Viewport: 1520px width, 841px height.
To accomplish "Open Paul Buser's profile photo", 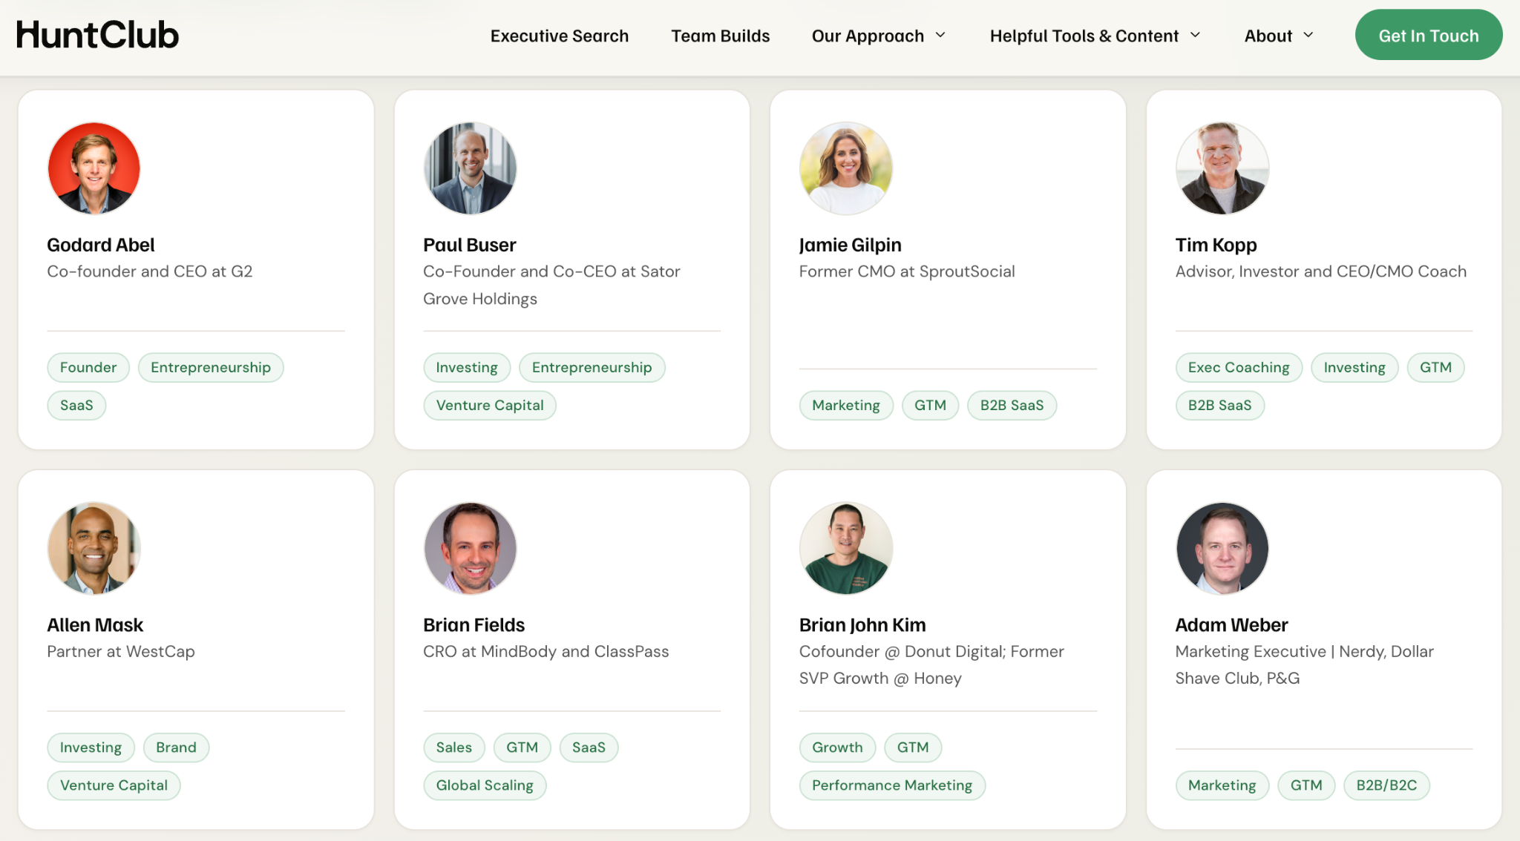I will tap(470, 168).
